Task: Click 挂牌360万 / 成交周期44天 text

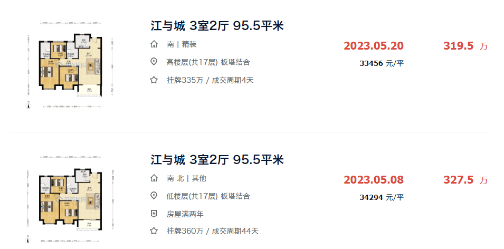Action: point(213,231)
